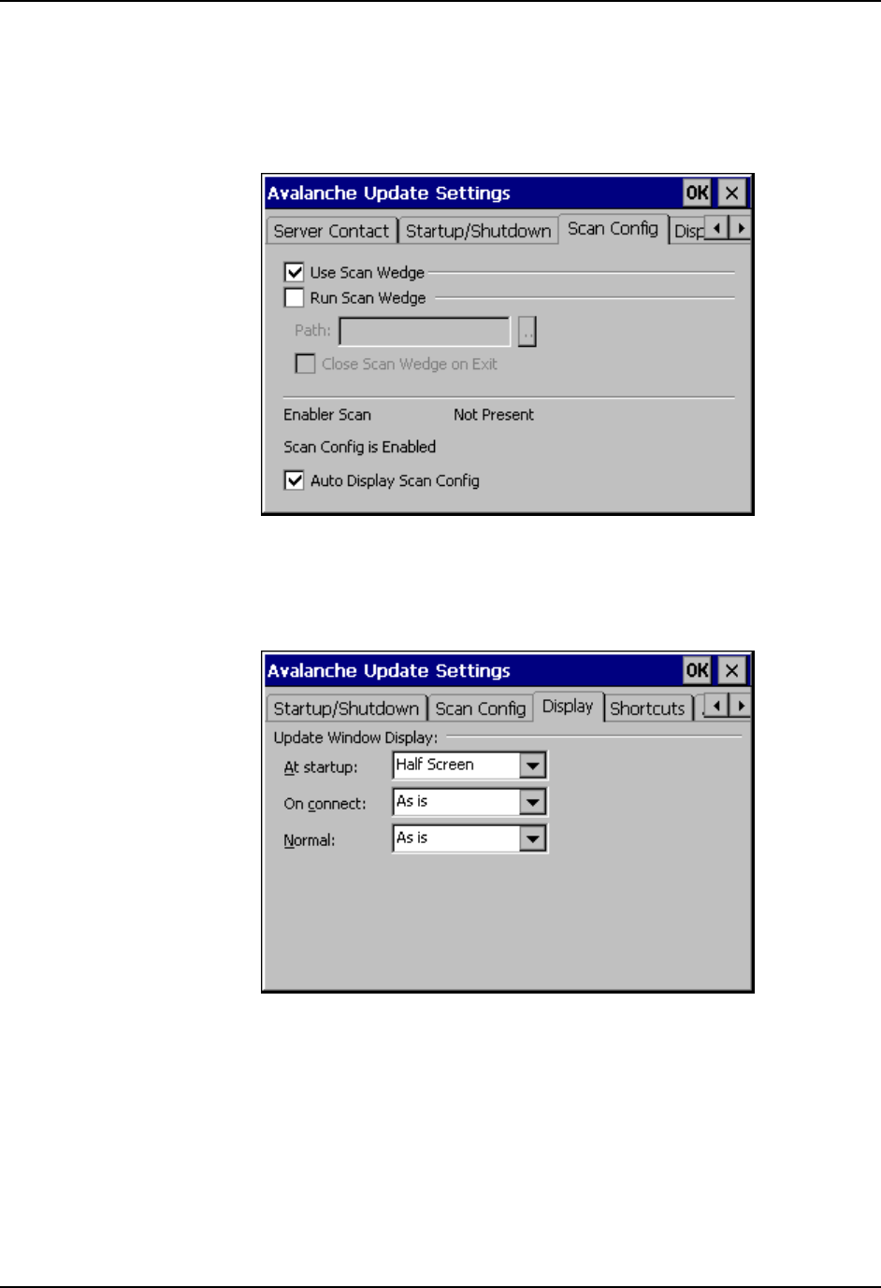
Task: Open the Shortcuts tab
Action: click(647, 708)
